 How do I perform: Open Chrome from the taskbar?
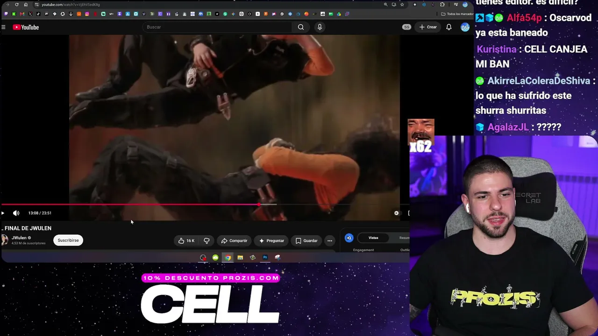click(x=228, y=258)
